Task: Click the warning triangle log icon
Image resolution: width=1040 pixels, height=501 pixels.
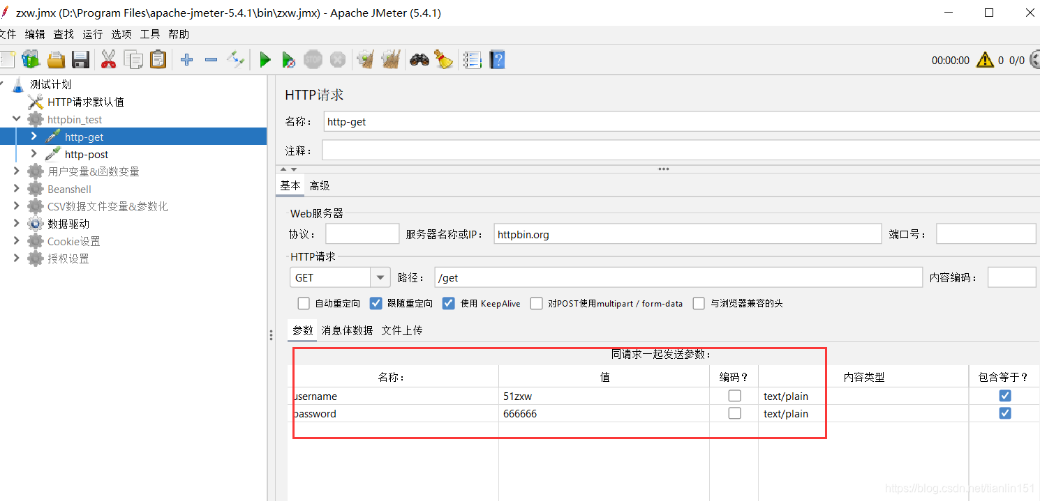Action: click(x=985, y=60)
